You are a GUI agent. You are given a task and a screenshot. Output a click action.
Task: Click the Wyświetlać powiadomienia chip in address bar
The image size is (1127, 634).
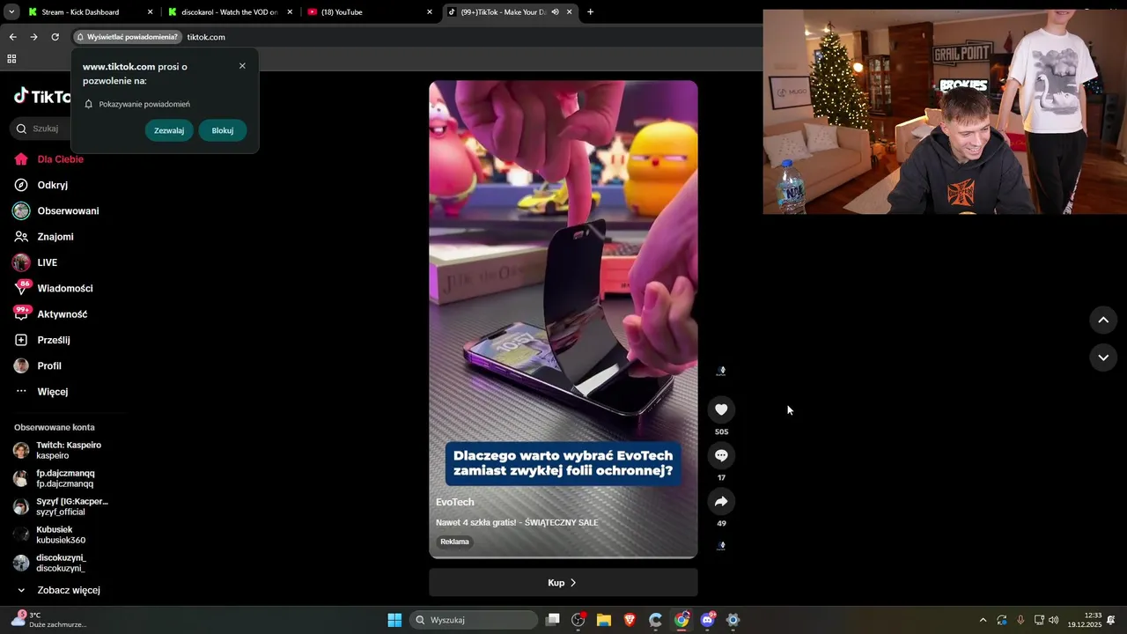click(x=127, y=37)
